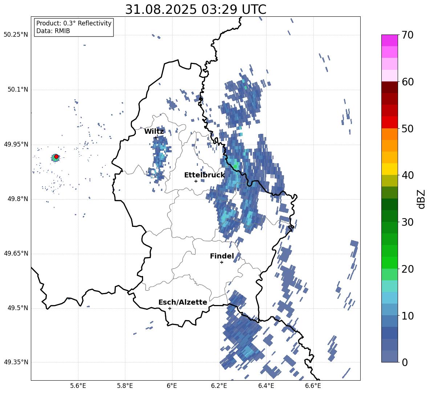Image resolution: width=430 pixels, height=393 pixels.
Task: Click the title '31.08.2025 03:29 UTC'
Action: (x=195, y=9)
